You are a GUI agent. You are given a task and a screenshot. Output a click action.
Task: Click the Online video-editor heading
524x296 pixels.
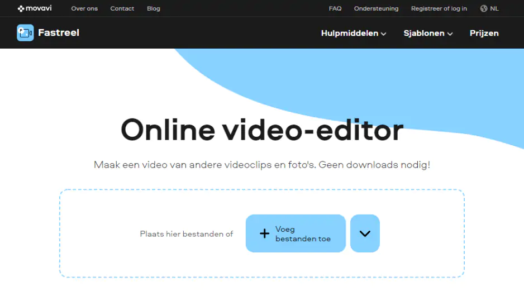click(x=262, y=130)
